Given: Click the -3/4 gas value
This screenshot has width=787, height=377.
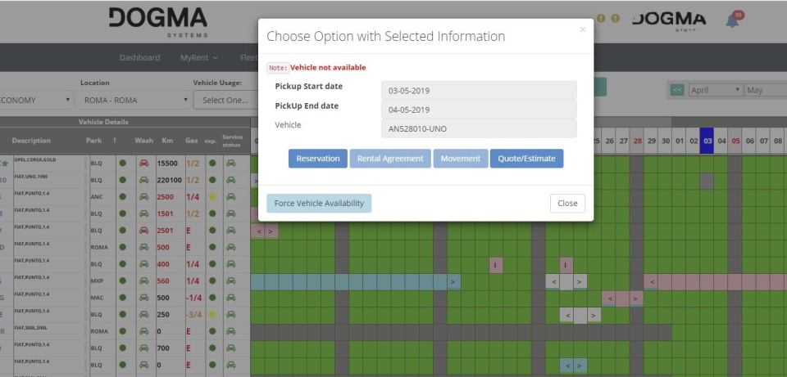Looking at the screenshot, I should tap(193, 314).
